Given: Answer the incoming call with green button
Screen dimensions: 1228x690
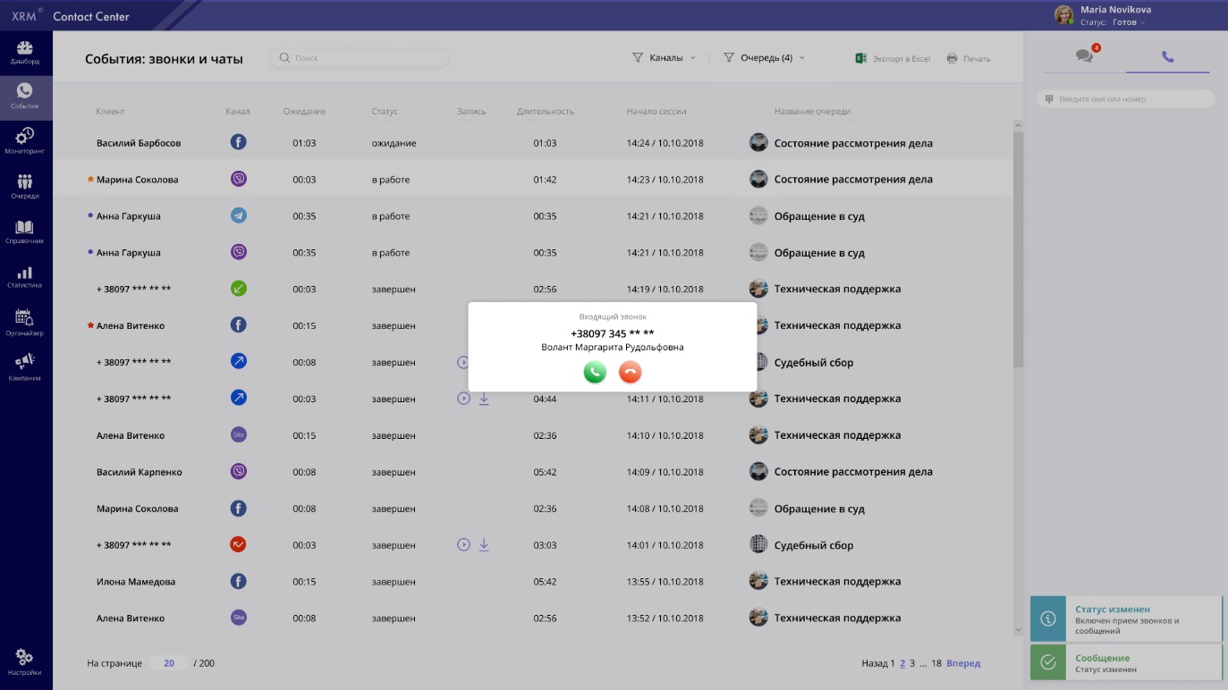Looking at the screenshot, I should click(595, 372).
